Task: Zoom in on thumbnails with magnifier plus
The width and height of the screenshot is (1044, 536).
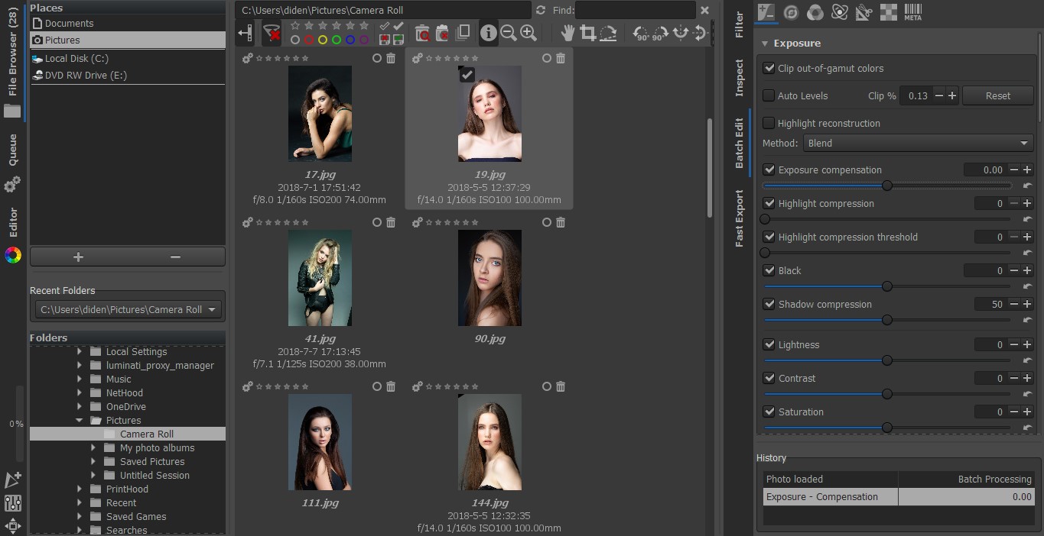Action: point(528,33)
